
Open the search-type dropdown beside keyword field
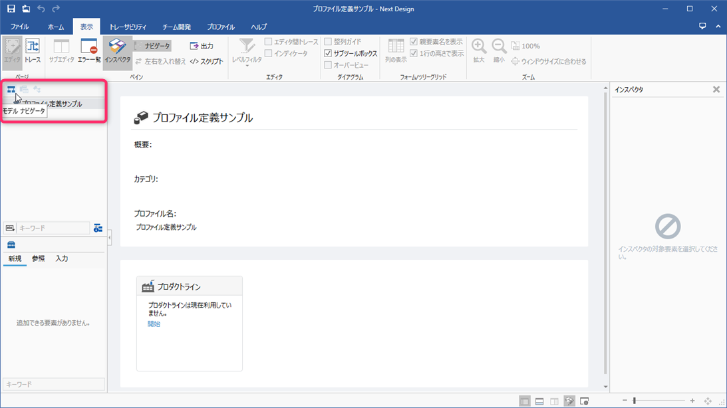[10, 228]
